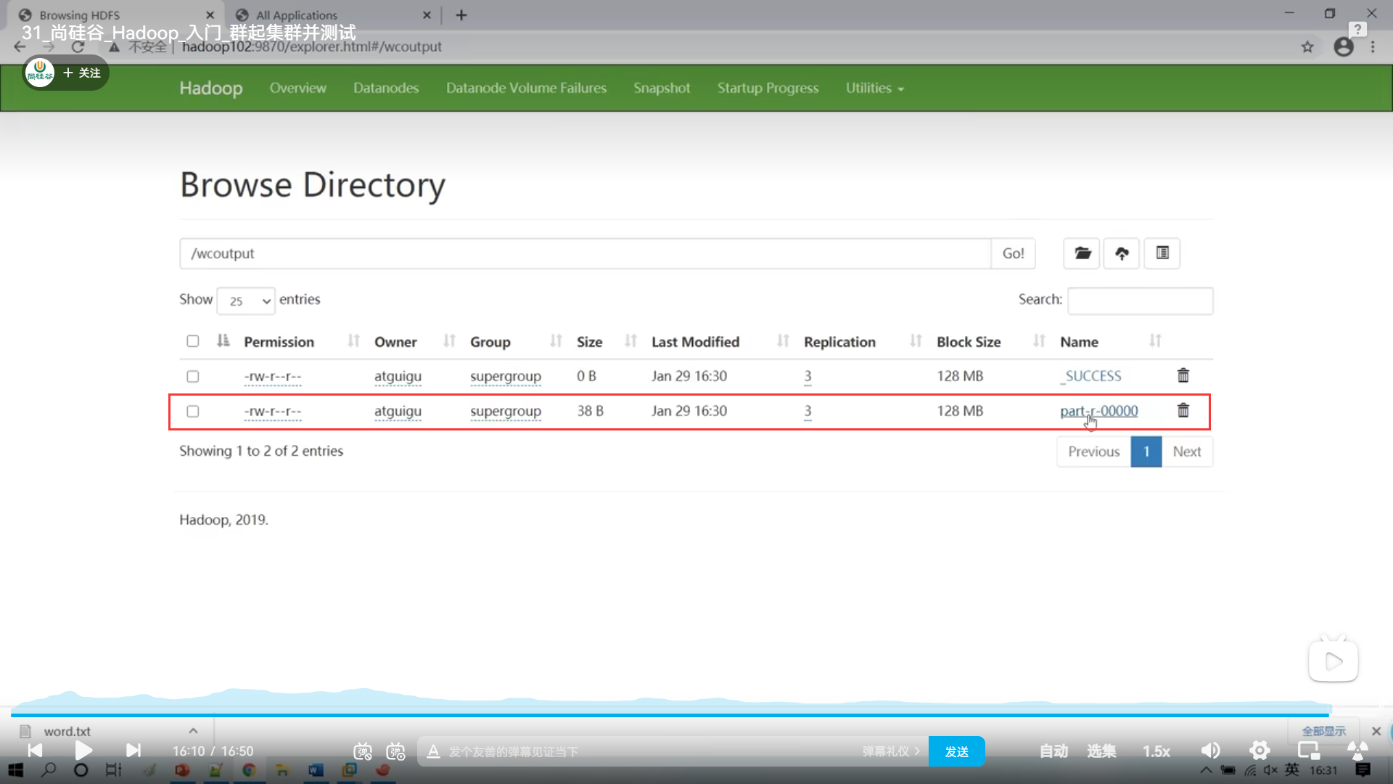Open Windows taskbar search
This screenshot has width=1393, height=784.
pos(49,770)
